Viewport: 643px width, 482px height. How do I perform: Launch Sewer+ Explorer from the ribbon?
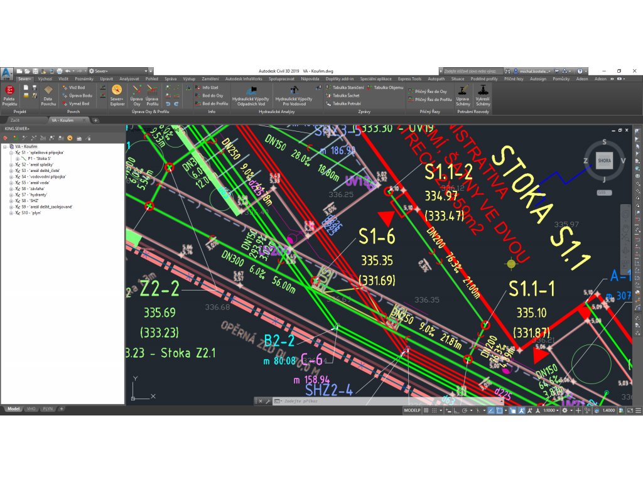click(x=117, y=95)
